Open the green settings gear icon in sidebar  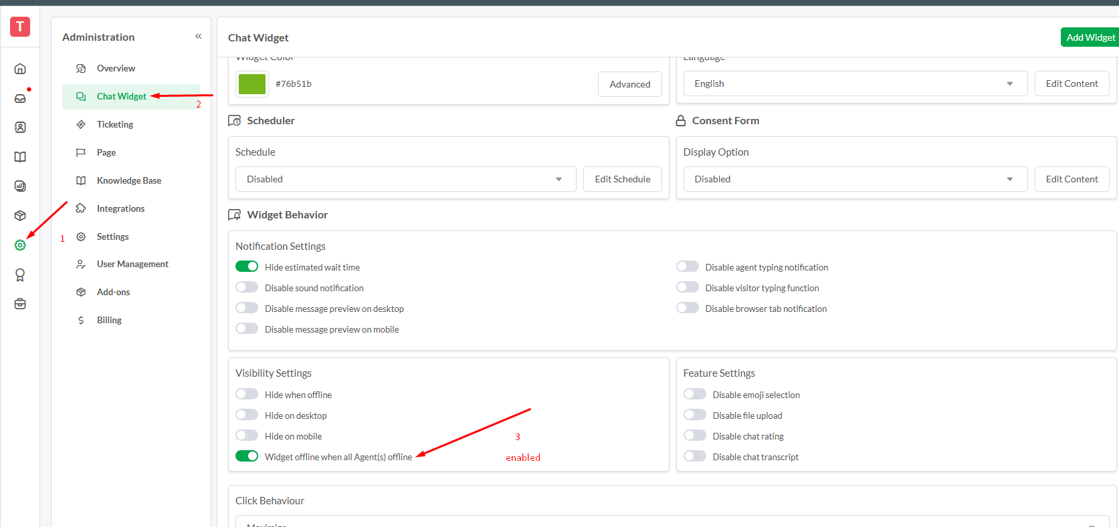click(x=20, y=245)
